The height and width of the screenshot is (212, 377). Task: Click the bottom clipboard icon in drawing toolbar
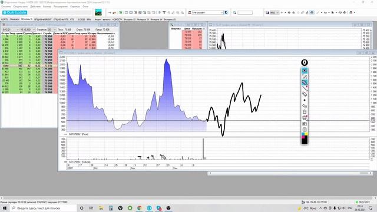[x=305, y=130]
